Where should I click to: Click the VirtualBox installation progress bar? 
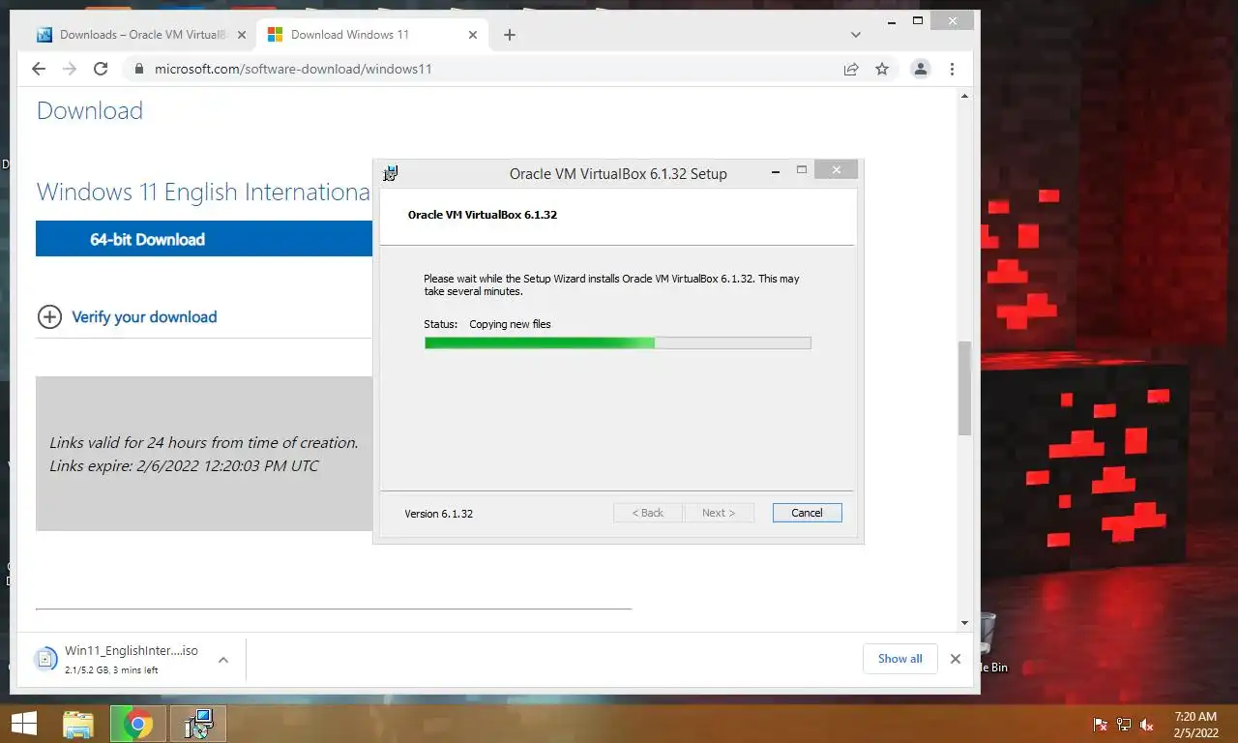(617, 342)
